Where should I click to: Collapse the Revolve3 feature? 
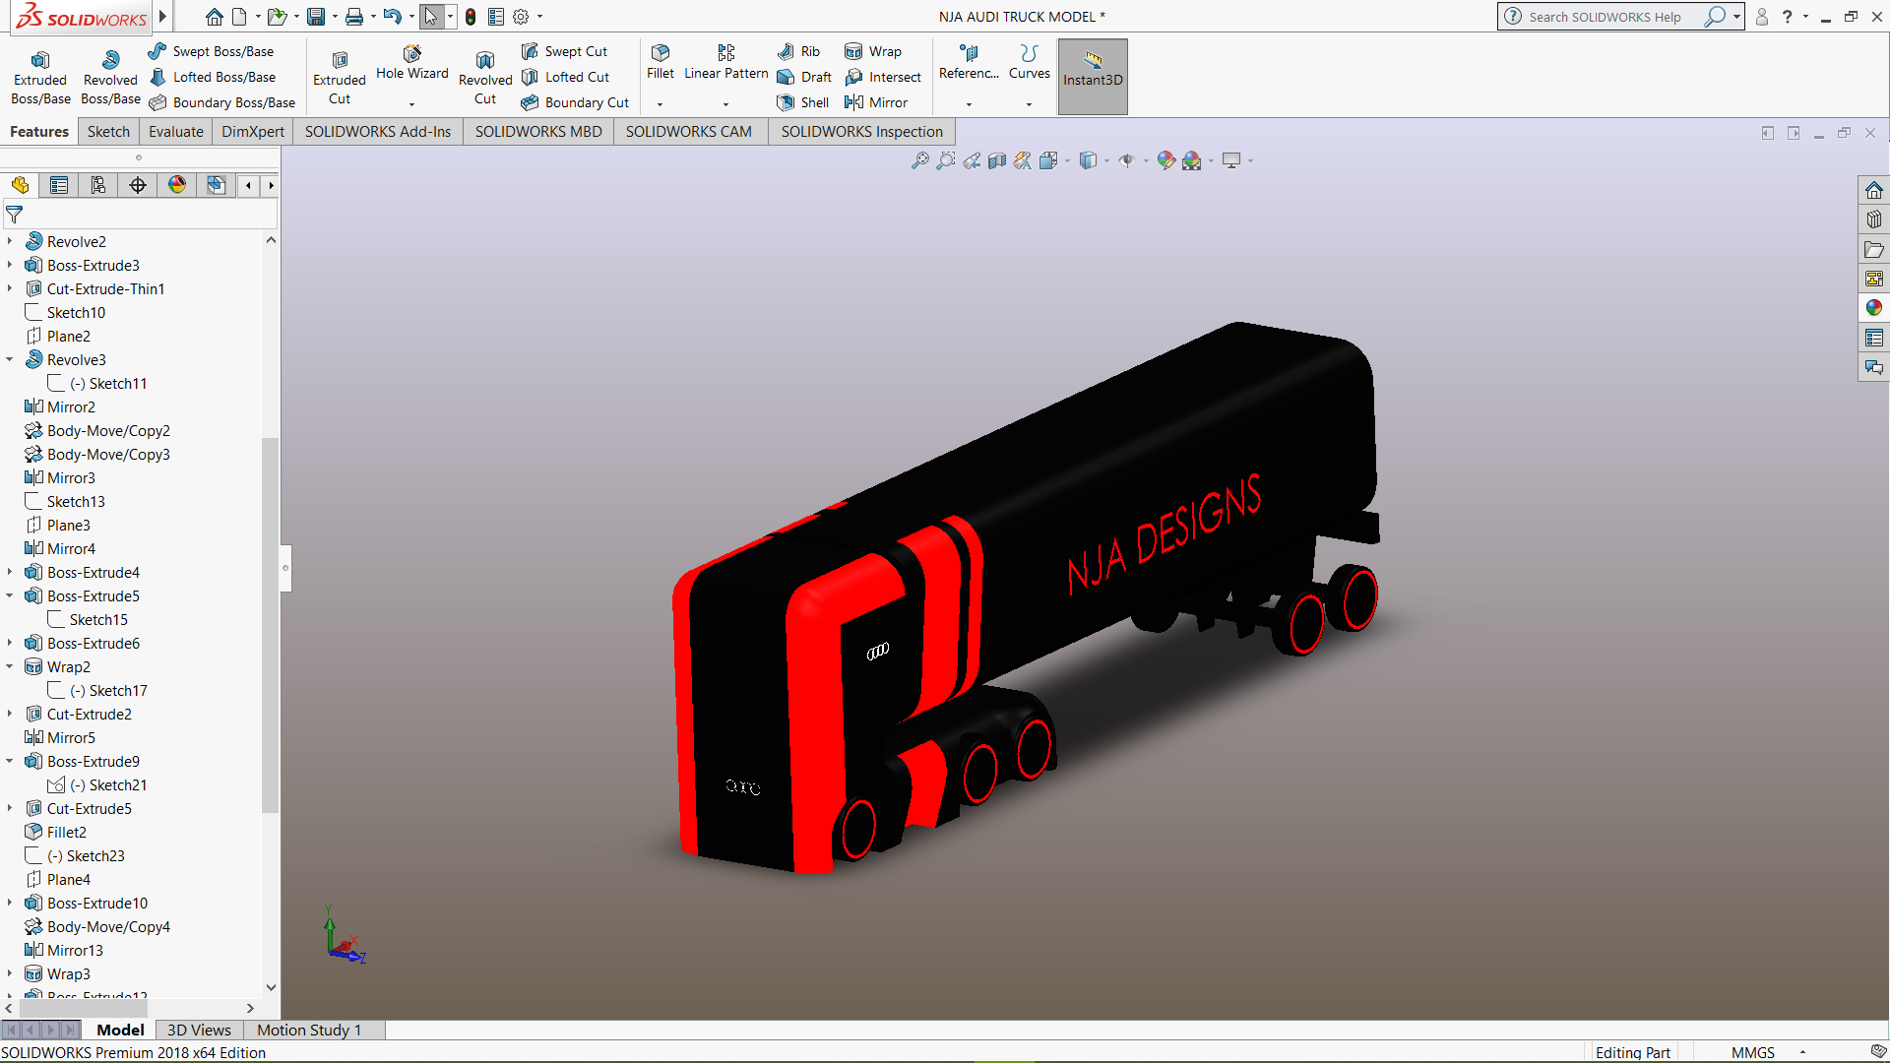[10, 359]
